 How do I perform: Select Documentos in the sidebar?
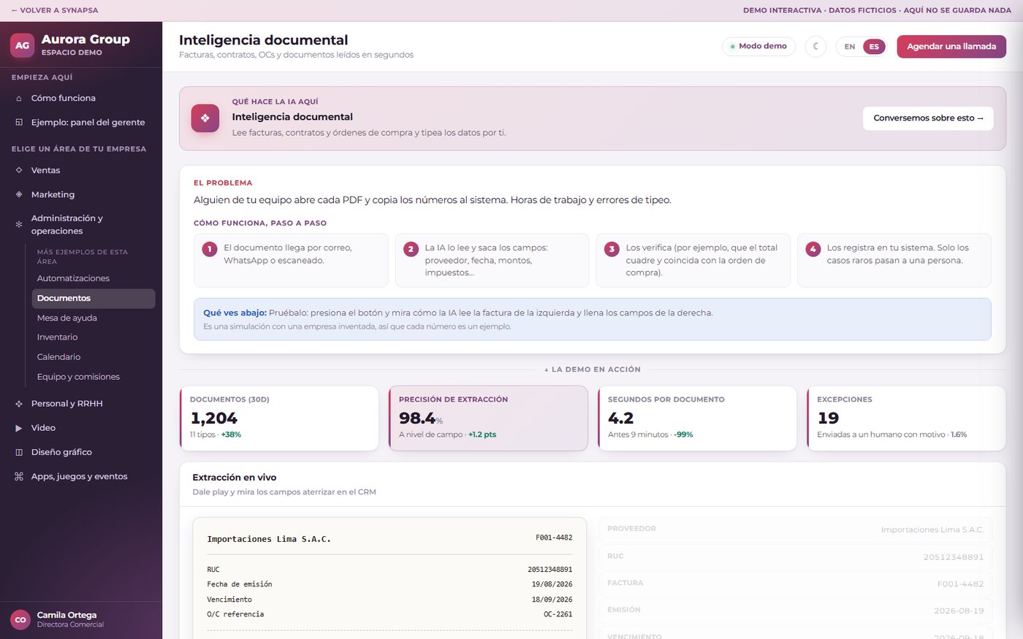point(94,298)
